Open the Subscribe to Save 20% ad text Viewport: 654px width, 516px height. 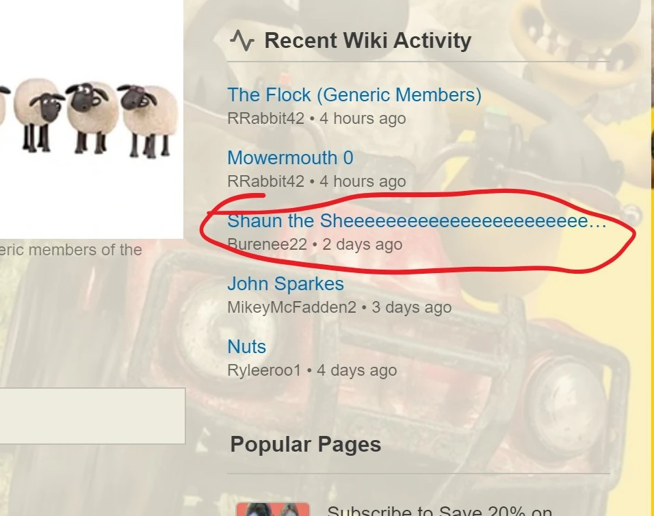(440, 511)
